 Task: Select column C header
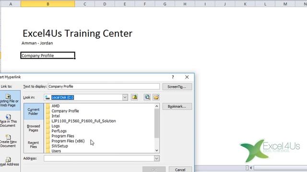click(85, 4)
